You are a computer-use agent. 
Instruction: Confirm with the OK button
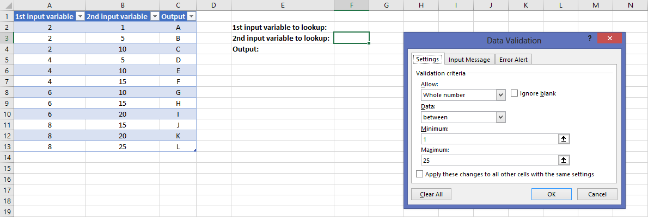coord(551,194)
